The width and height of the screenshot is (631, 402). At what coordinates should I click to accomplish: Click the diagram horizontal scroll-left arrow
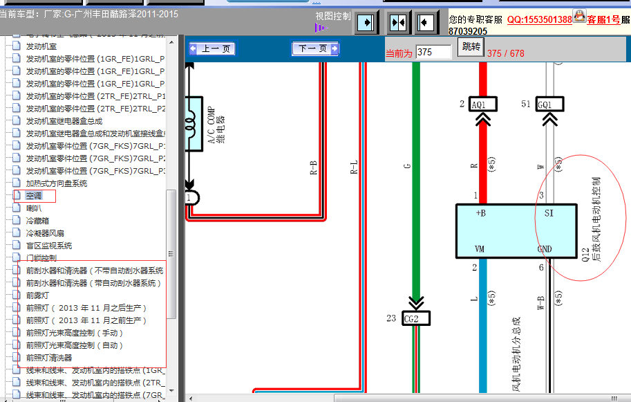pyautogui.click(x=189, y=399)
